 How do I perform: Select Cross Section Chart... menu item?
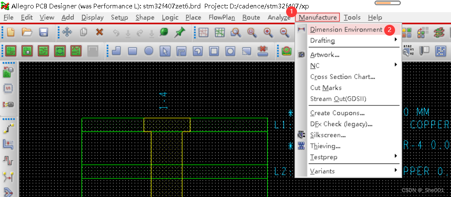tap(342, 77)
